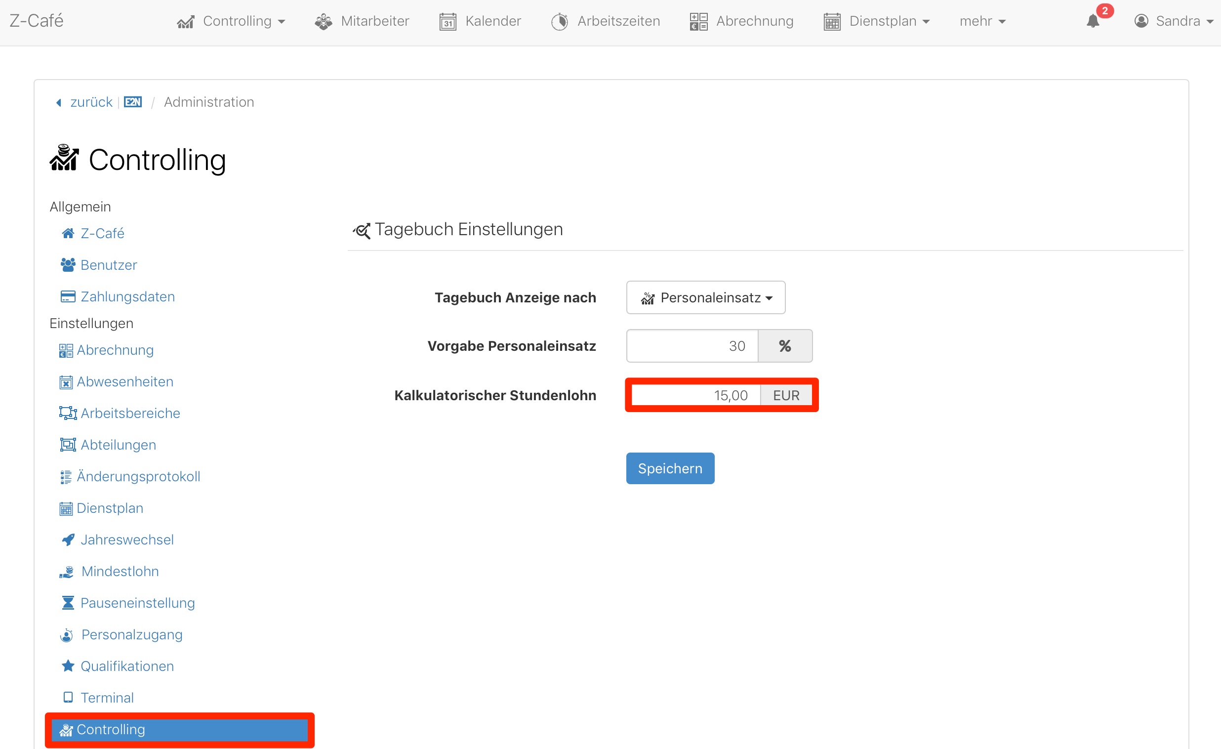Click the EUR addon next to Stundenlohn
This screenshot has height=749, width=1221.
pyautogui.click(x=786, y=396)
